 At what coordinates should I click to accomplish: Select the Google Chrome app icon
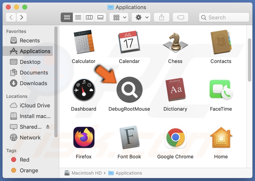(175, 137)
